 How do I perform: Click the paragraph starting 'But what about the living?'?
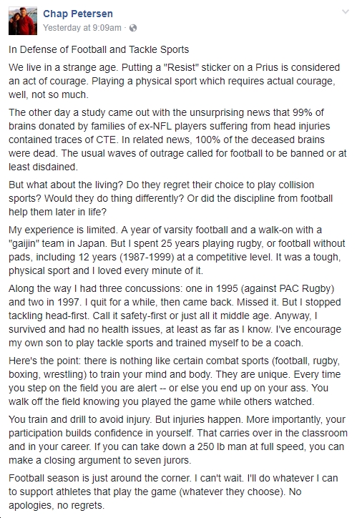pos(170,198)
